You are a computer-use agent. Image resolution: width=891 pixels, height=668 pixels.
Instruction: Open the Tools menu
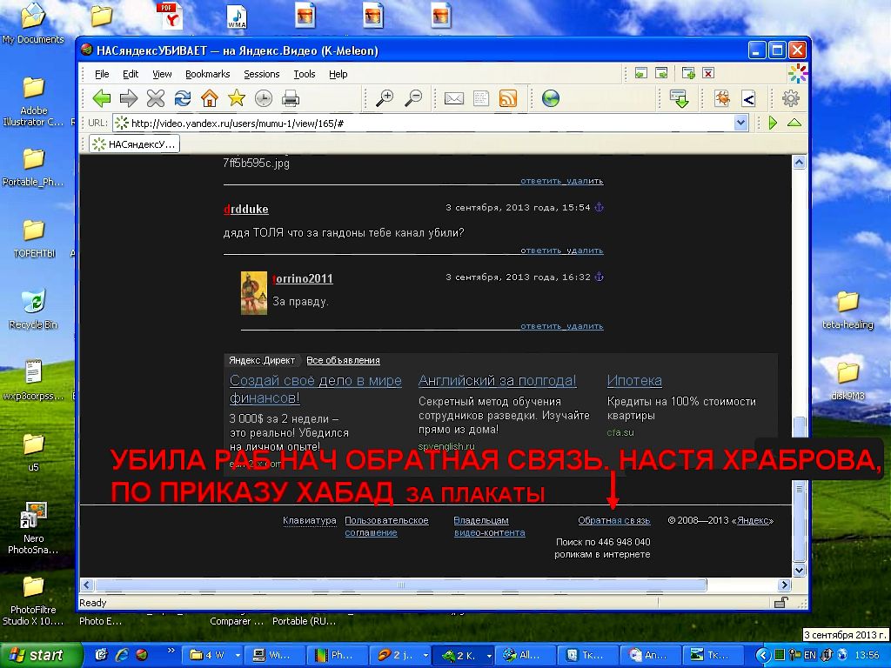(304, 74)
